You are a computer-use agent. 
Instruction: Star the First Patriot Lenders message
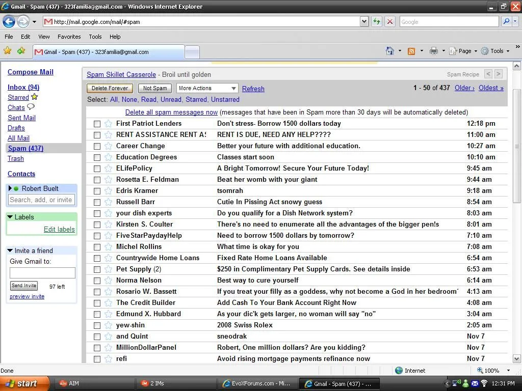pos(108,123)
